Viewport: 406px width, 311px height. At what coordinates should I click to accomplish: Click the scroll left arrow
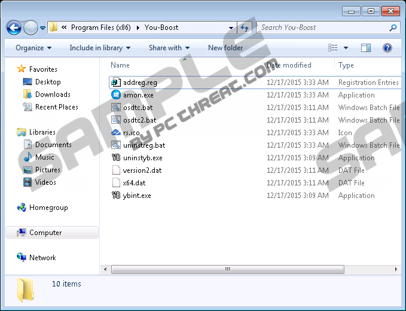(x=105, y=269)
